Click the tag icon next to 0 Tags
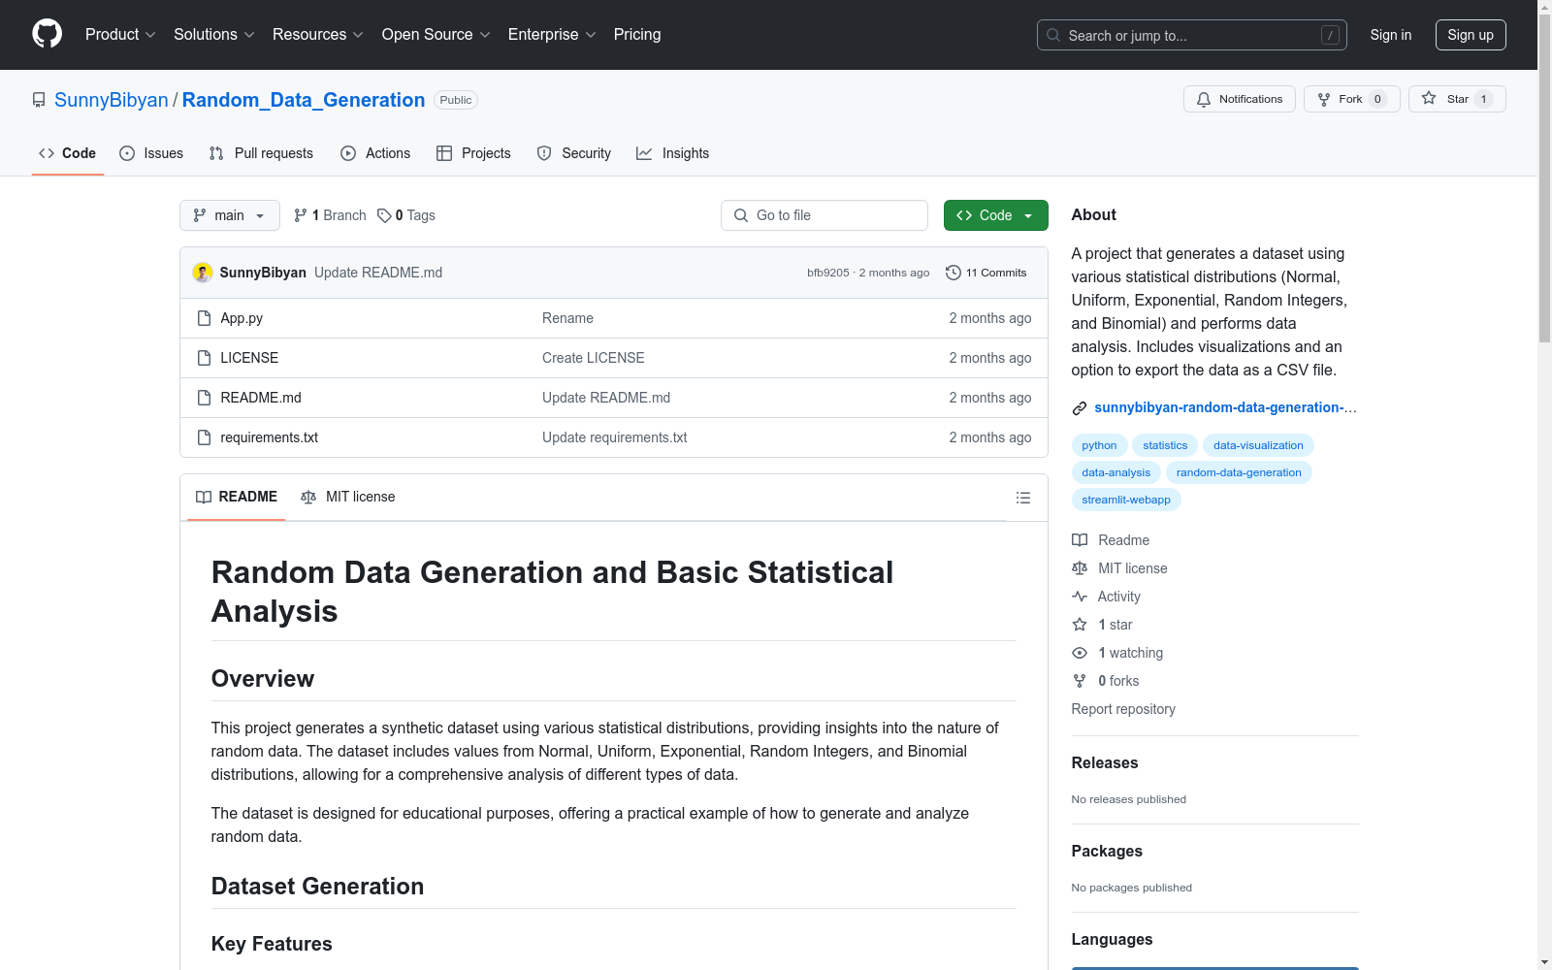This screenshot has height=970, width=1552. [x=384, y=215]
